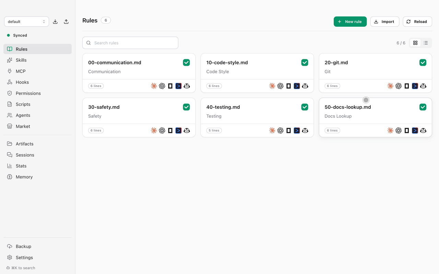Open Settings at the sidebar bottom
The height and width of the screenshot is (274, 439).
[37, 258]
